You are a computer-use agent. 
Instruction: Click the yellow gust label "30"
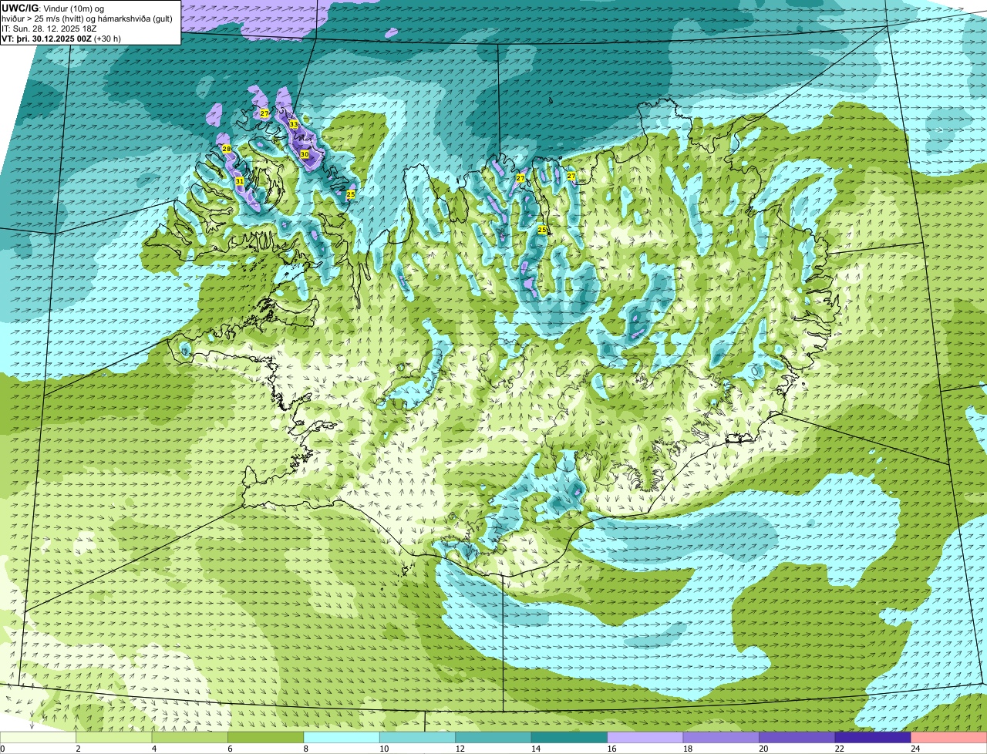305,154
